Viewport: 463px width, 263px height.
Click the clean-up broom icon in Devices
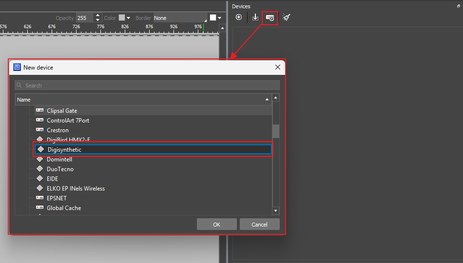(x=287, y=18)
